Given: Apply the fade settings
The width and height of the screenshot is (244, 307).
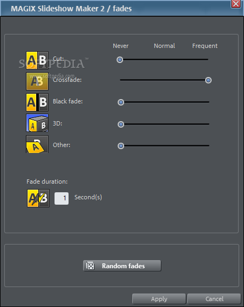Looking at the screenshot, I should pyautogui.click(x=159, y=299).
